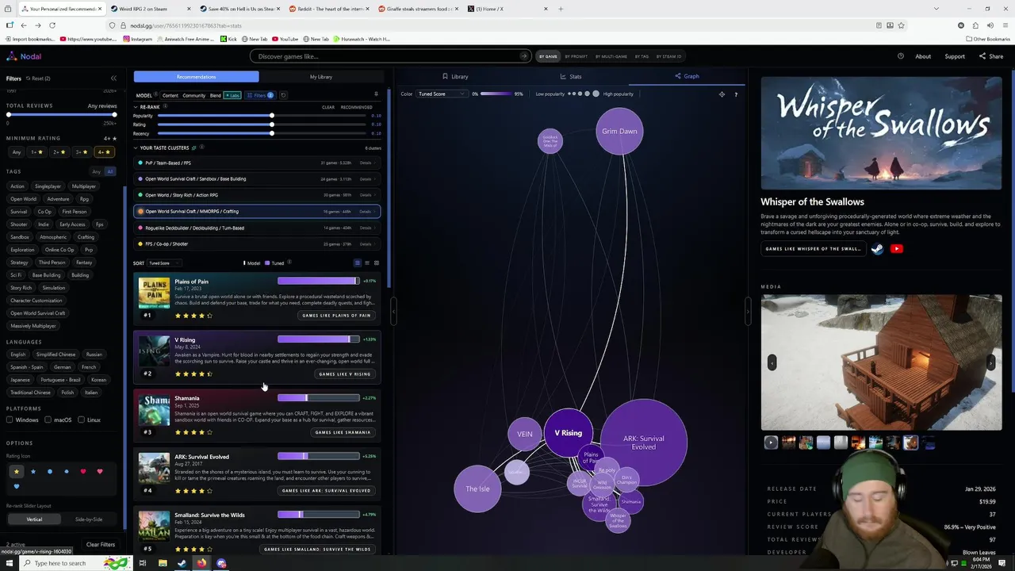Switch tags match mode to Any

tap(97, 171)
